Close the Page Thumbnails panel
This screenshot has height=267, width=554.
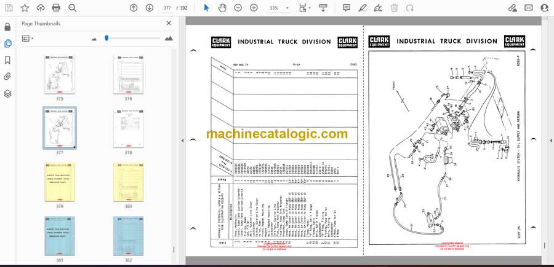[x=169, y=23]
